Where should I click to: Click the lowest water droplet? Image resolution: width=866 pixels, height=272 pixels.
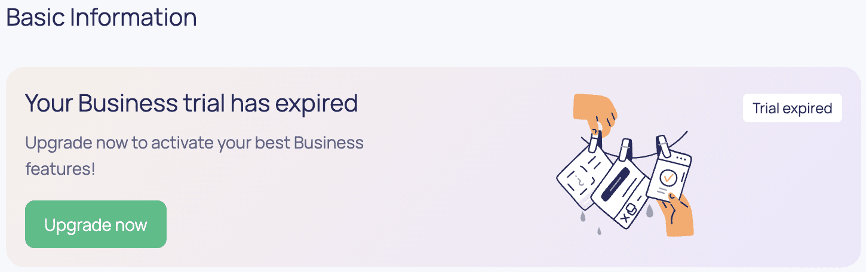pos(599,231)
